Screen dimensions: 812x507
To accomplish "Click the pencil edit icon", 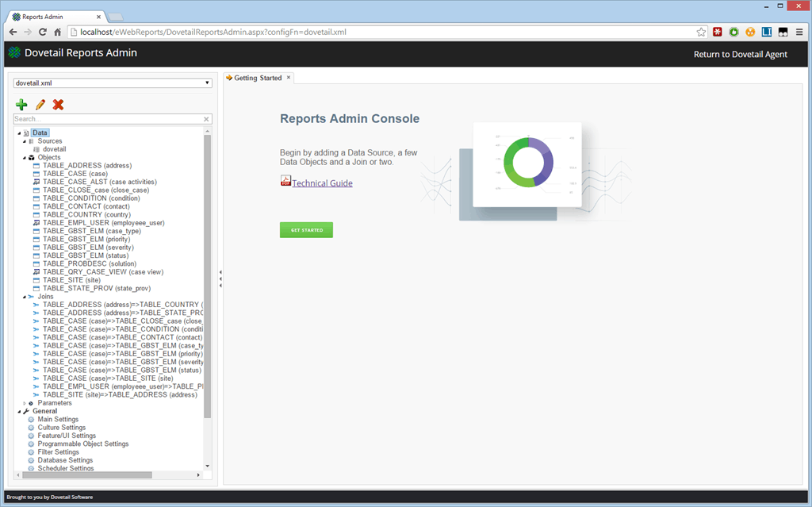I will [40, 105].
